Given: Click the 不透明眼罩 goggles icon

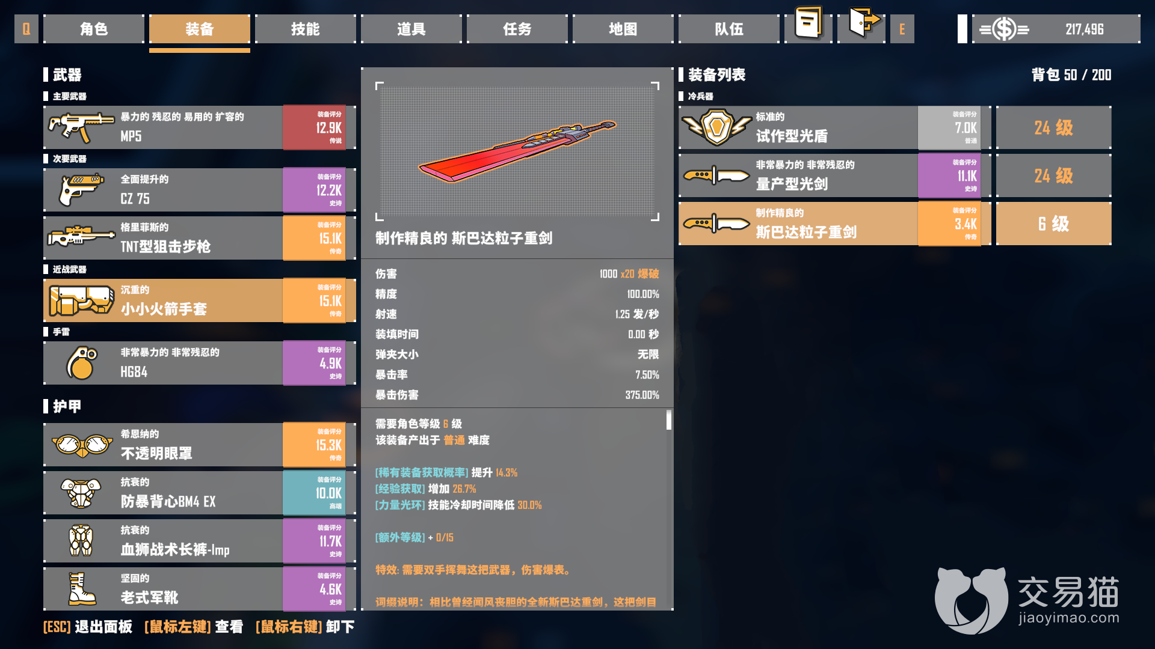Looking at the screenshot, I should point(81,445).
